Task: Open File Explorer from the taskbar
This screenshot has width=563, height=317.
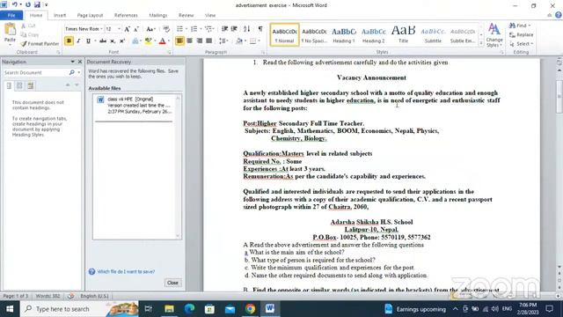Action: (x=169, y=309)
